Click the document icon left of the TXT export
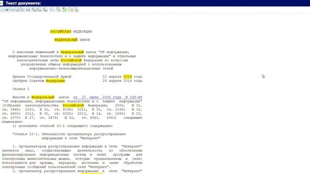Viewport: 310px width, 174px height. [x=34, y=10]
